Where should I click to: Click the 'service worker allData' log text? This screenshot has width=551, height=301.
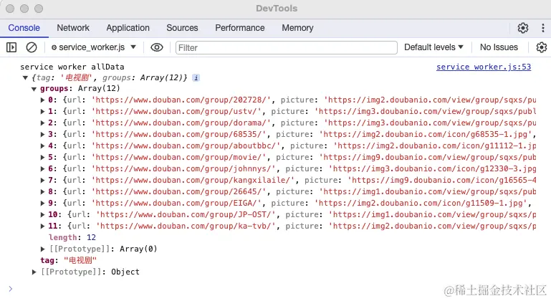(72, 67)
